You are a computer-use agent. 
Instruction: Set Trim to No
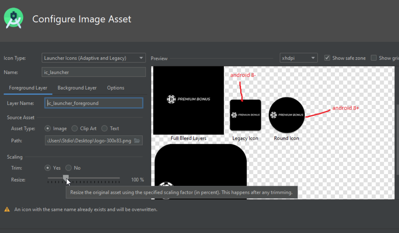68,168
